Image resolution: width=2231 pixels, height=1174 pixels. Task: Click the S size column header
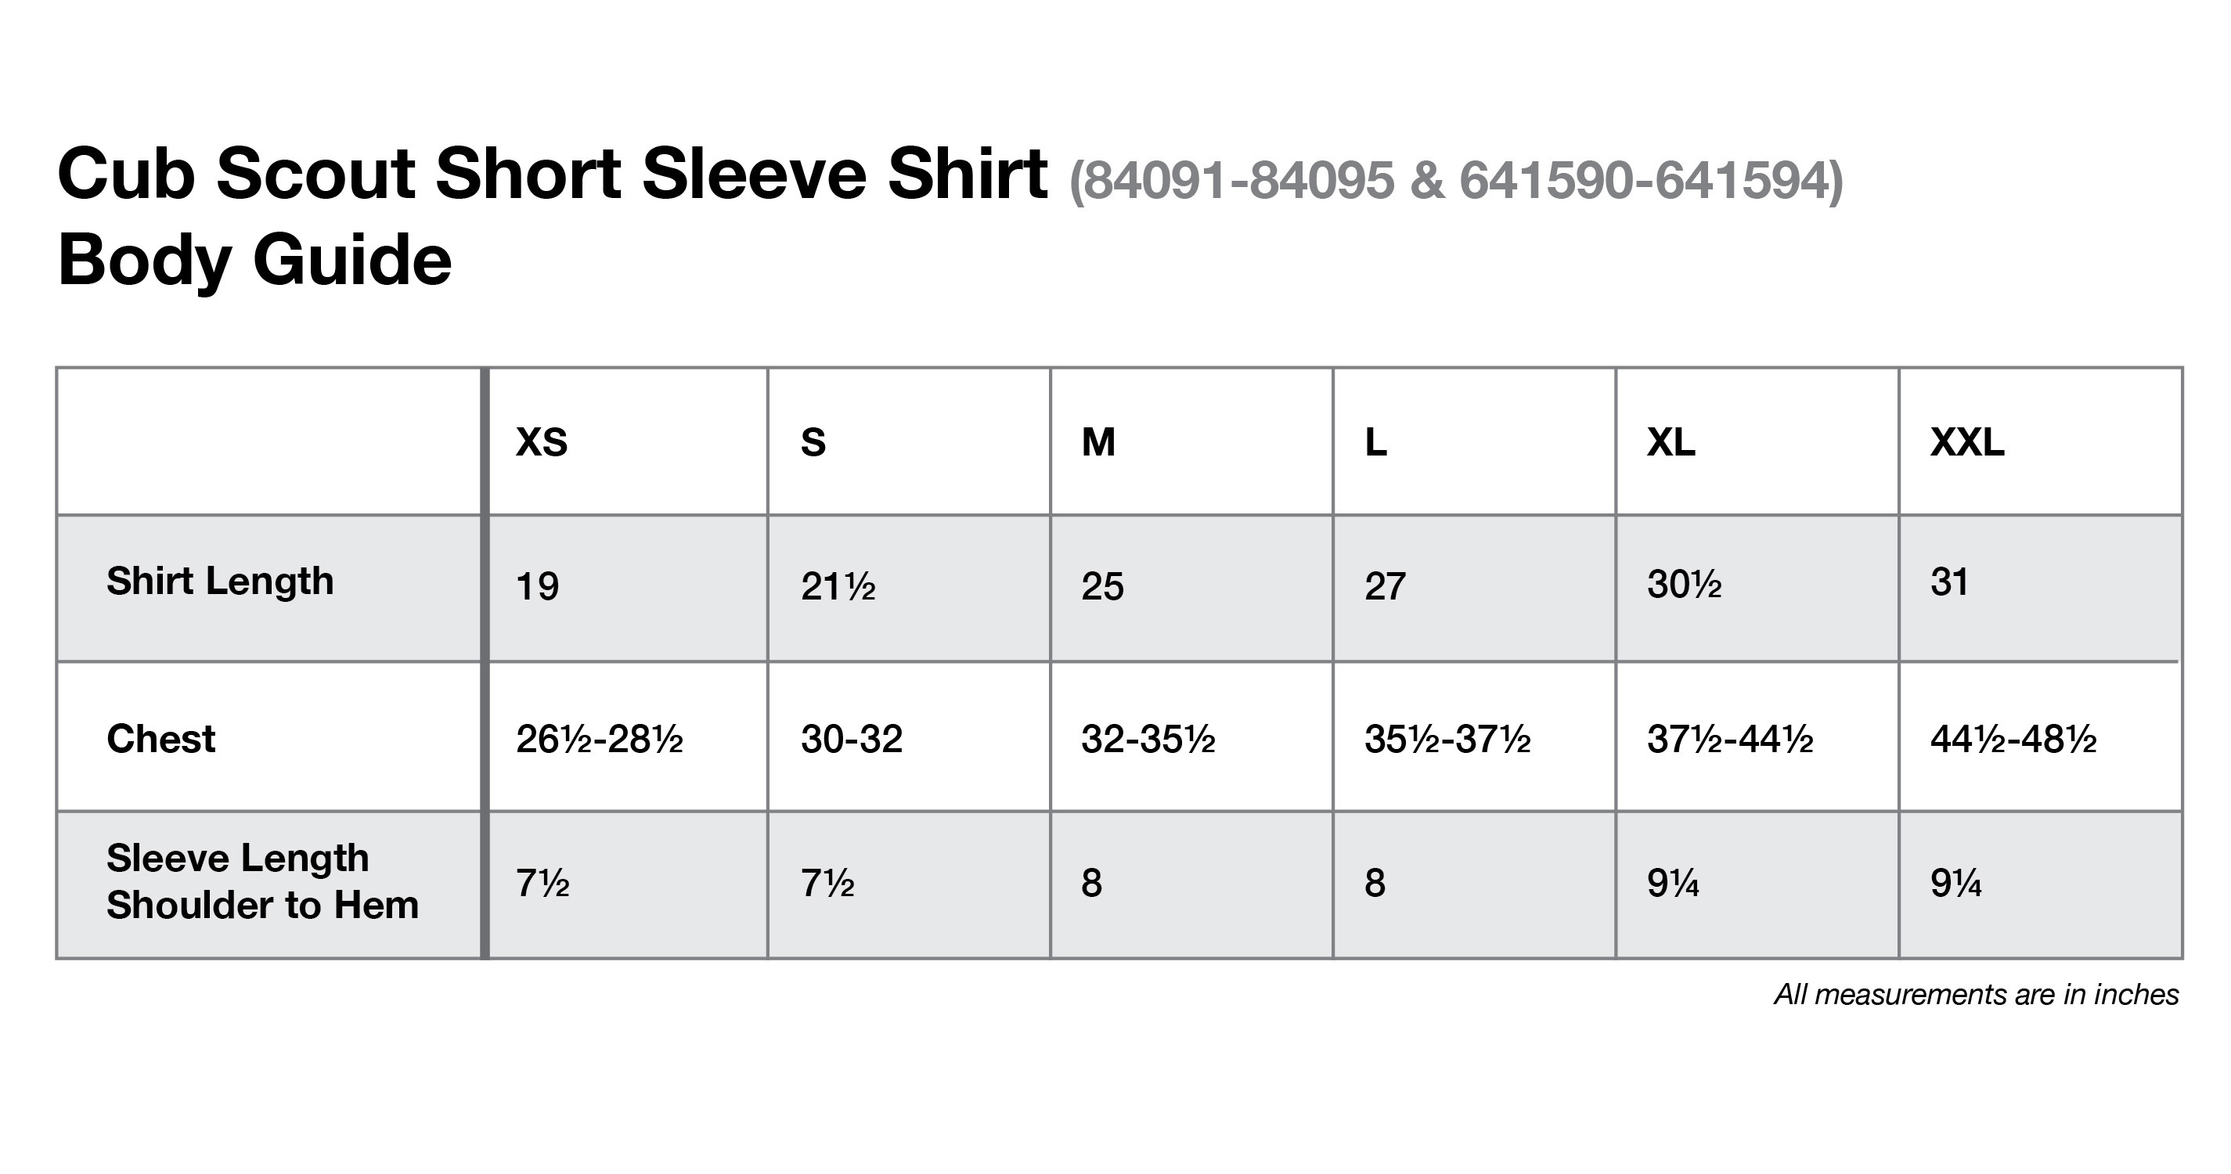point(813,442)
